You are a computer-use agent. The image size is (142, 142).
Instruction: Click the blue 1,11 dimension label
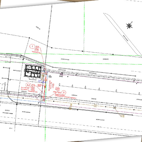[x=40, y=80]
